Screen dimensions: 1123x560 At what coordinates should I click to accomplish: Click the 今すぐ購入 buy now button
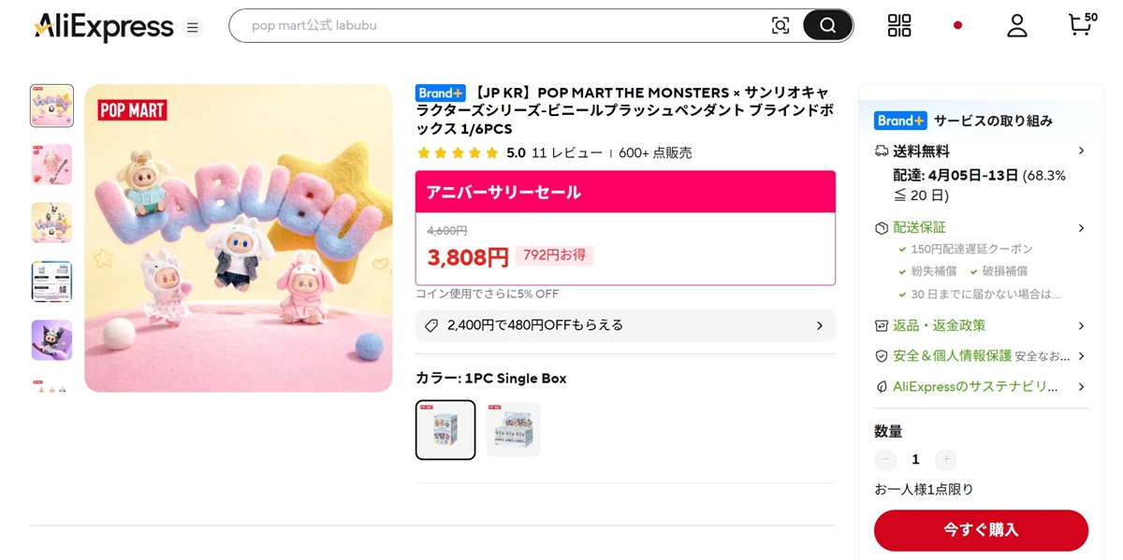click(981, 530)
